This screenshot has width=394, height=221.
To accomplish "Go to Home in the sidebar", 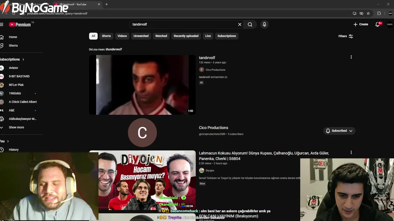I will pyautogui.click(x=13, y=37).
